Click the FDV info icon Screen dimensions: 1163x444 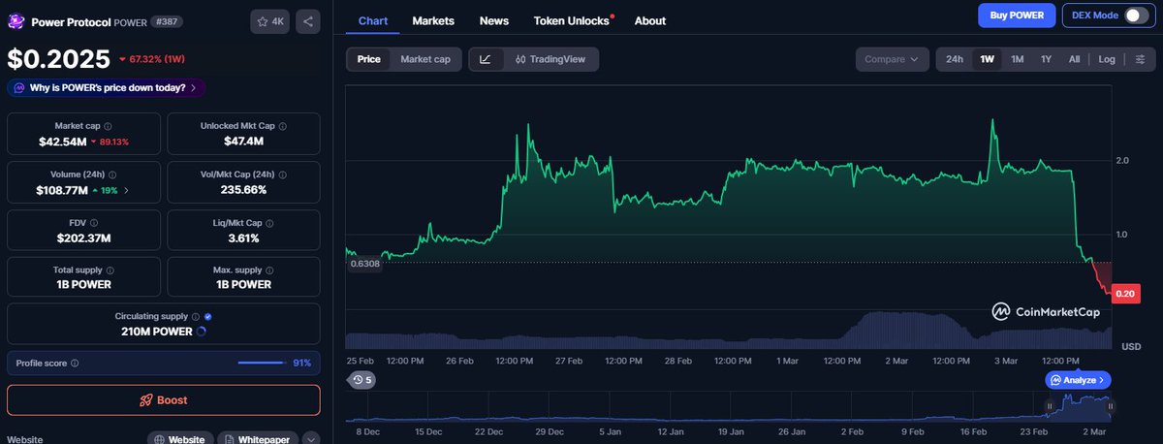(x=96, y=222)
